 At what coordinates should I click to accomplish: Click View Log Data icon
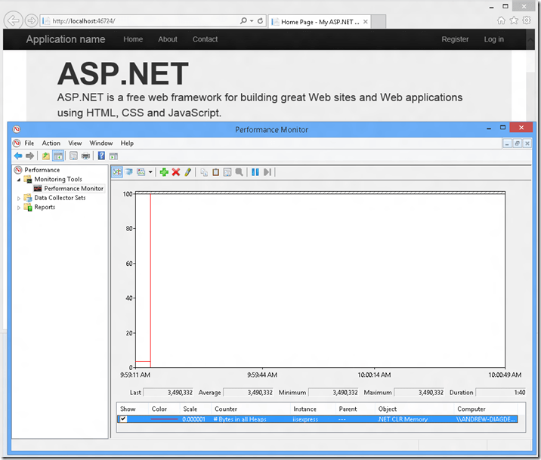point(129,172)
